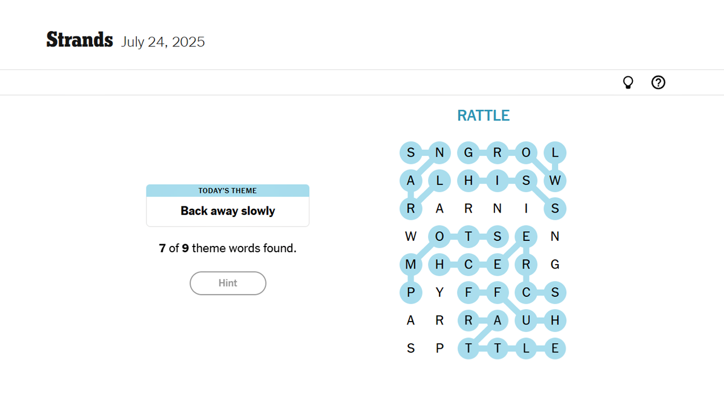Click the July 24, 2025 date label
The image size is (724, 407).
coord(163,42)
